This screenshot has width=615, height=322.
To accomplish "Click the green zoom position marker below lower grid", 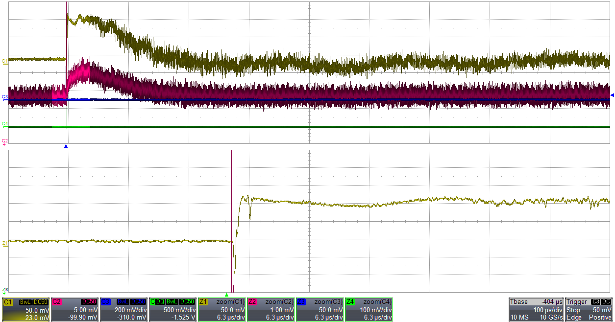I will pos(226,295).
